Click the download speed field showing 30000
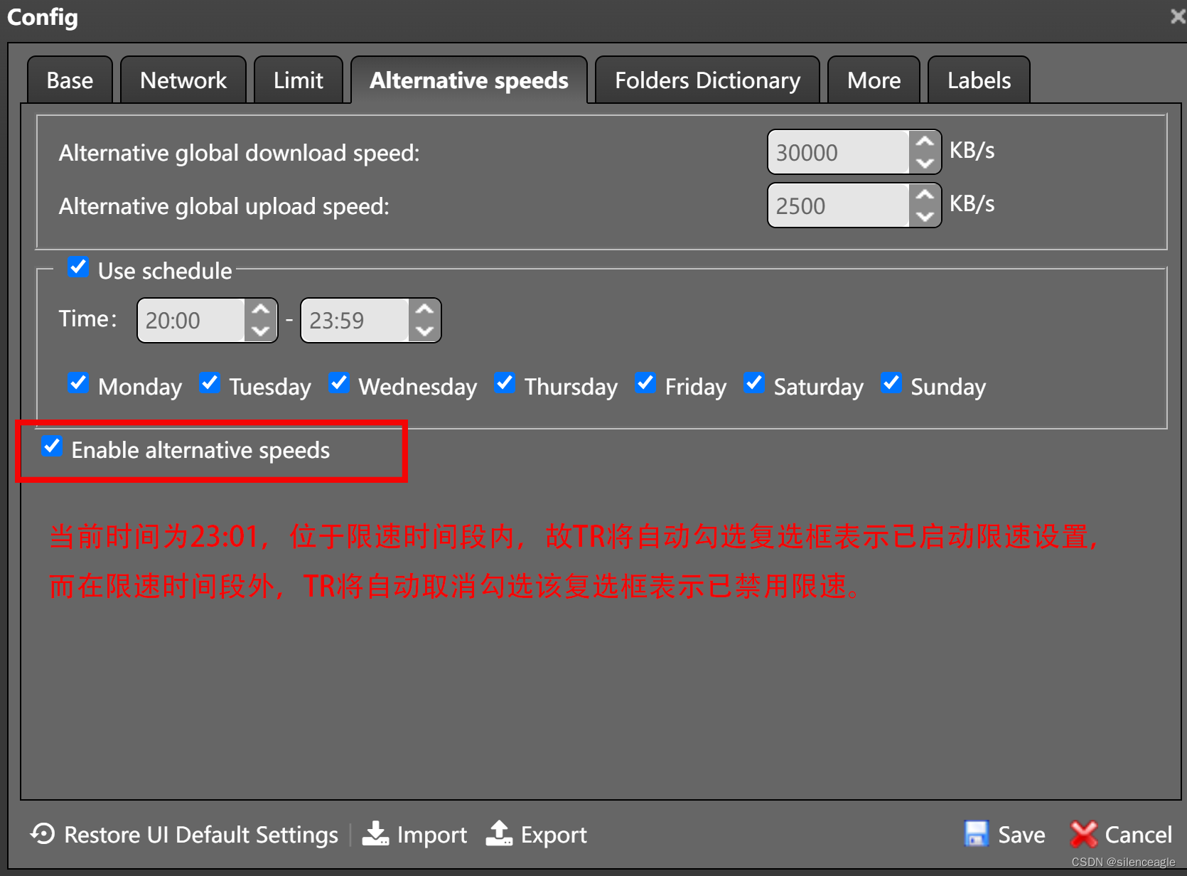 tap(839, 151)
